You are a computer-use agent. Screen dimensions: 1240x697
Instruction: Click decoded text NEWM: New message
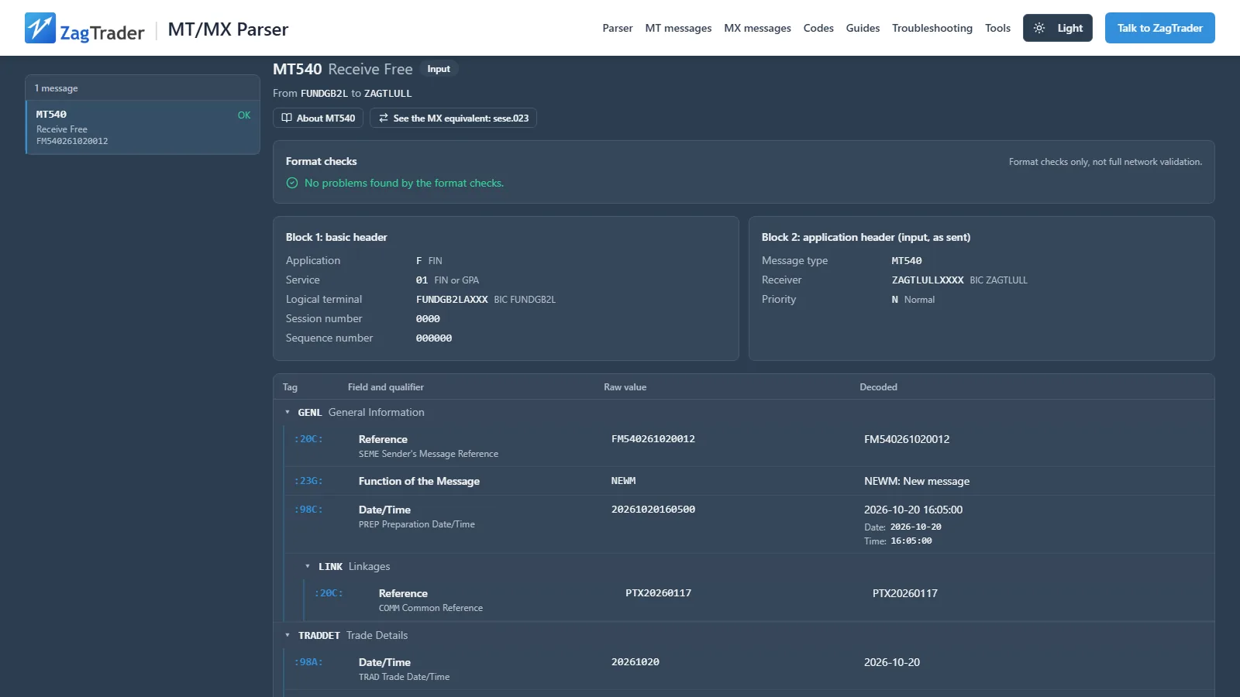click(917, 481)
